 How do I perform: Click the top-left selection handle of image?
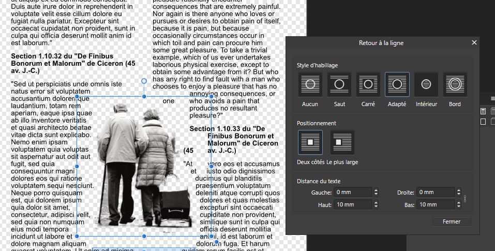coord(77,96)
